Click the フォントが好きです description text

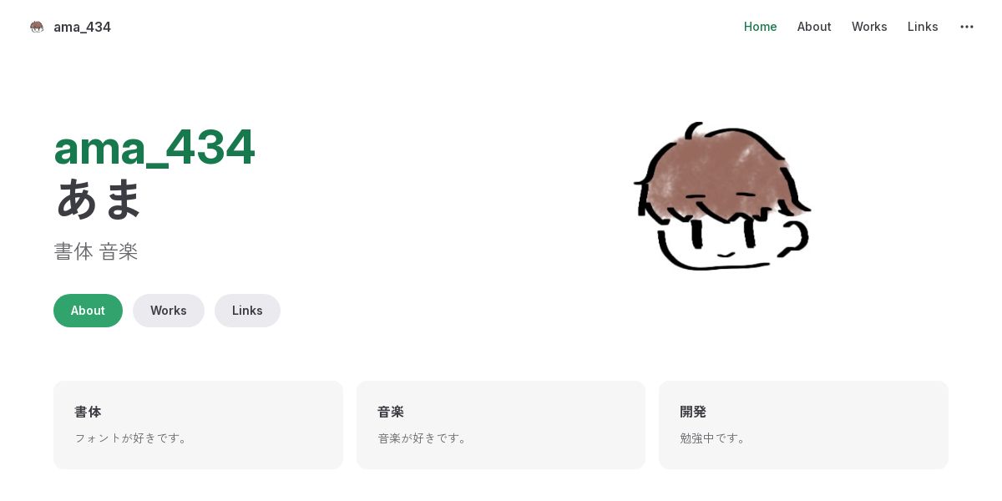coord(132,438)
